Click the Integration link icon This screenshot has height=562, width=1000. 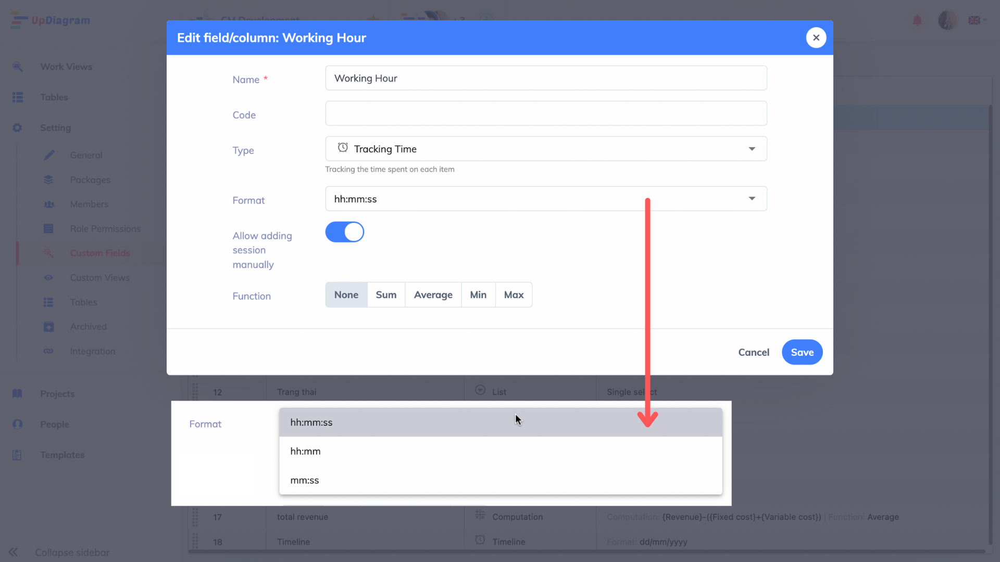48,351
